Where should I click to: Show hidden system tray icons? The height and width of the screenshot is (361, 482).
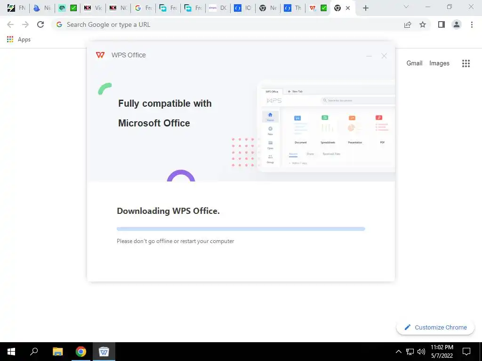pos(398,352)
